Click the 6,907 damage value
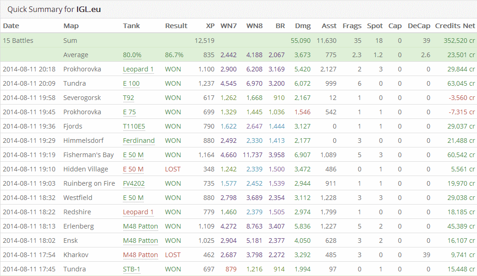This screenshot has height=276, width=477. click(302, 155)
